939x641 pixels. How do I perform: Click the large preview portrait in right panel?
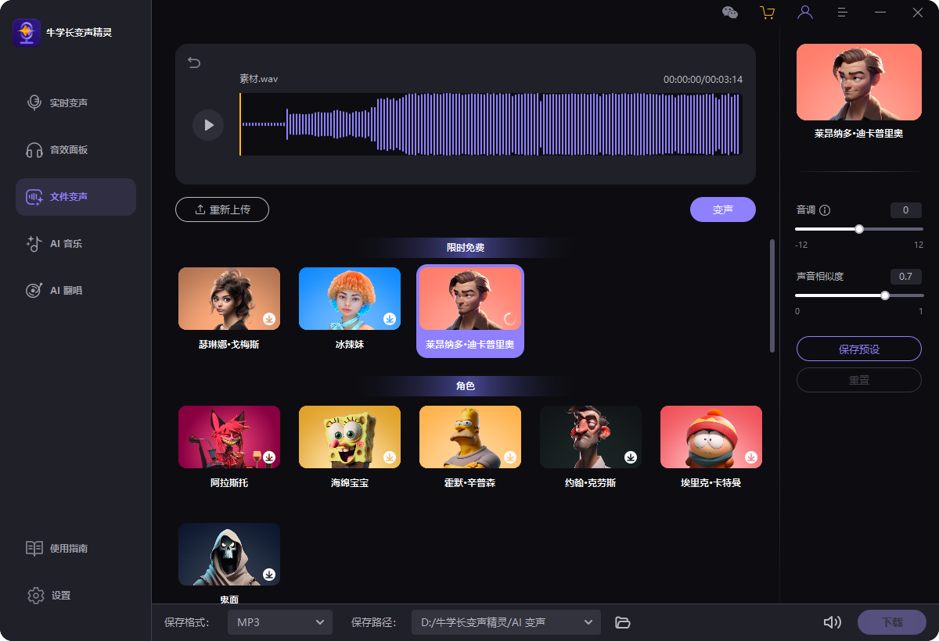tap(859, 82)
